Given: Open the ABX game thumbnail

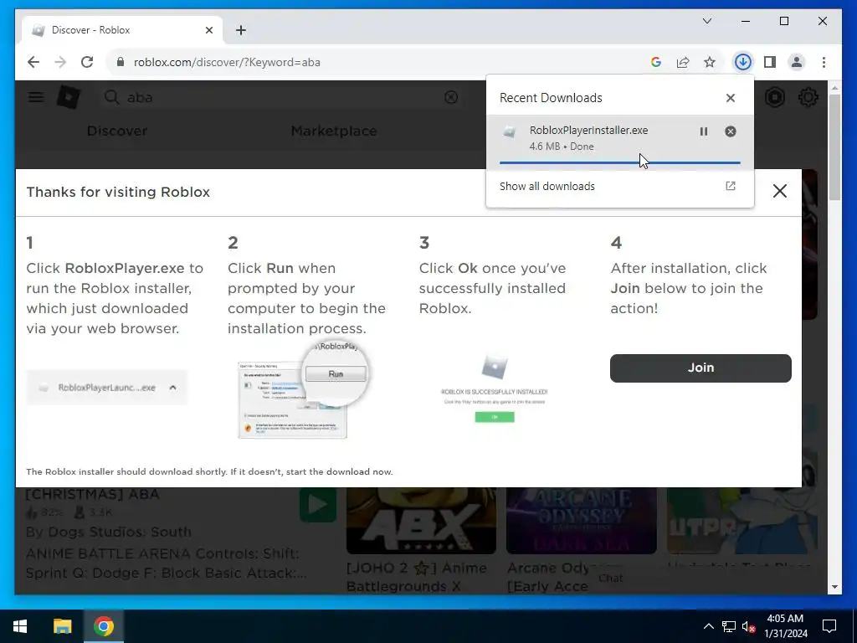Looking at the screenshot, I should 422,521.
